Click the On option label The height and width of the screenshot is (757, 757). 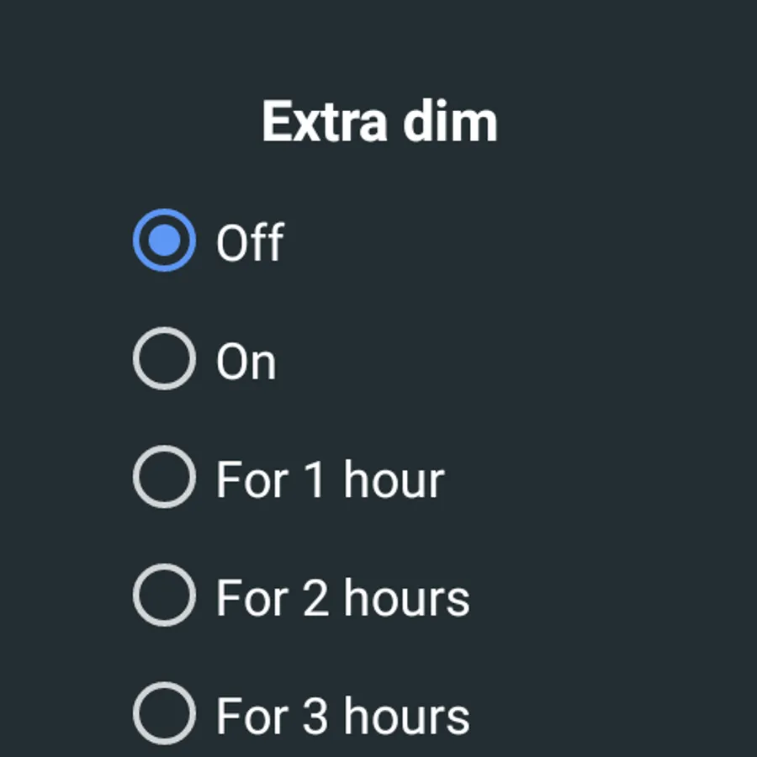tap(246, 362)
